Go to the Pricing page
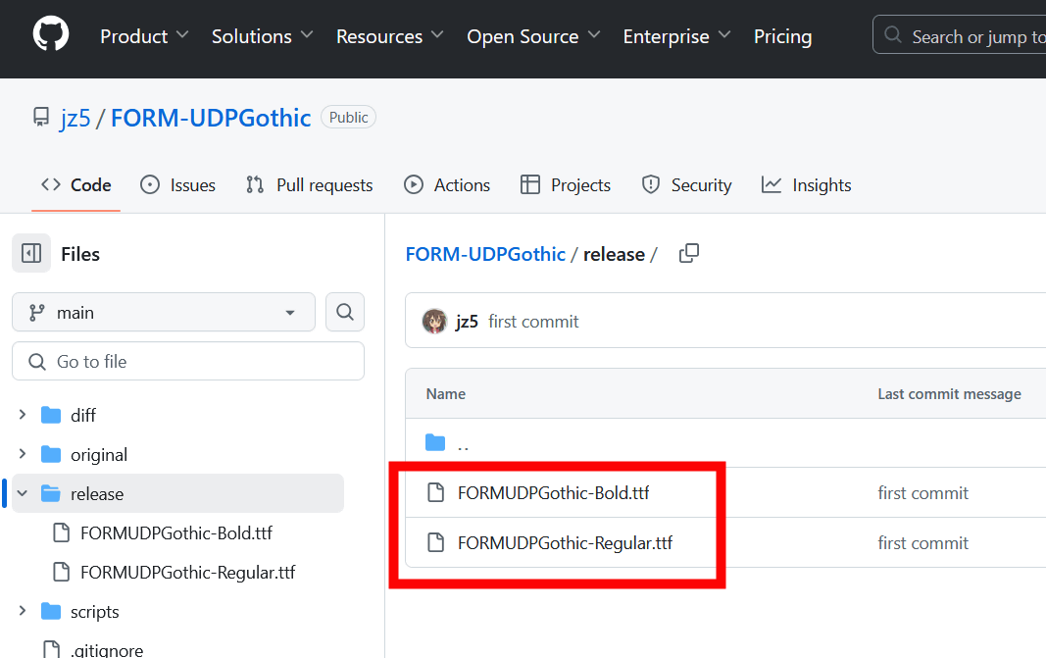This screenshot has width=1046, height=658. click(x=782, y=36)
